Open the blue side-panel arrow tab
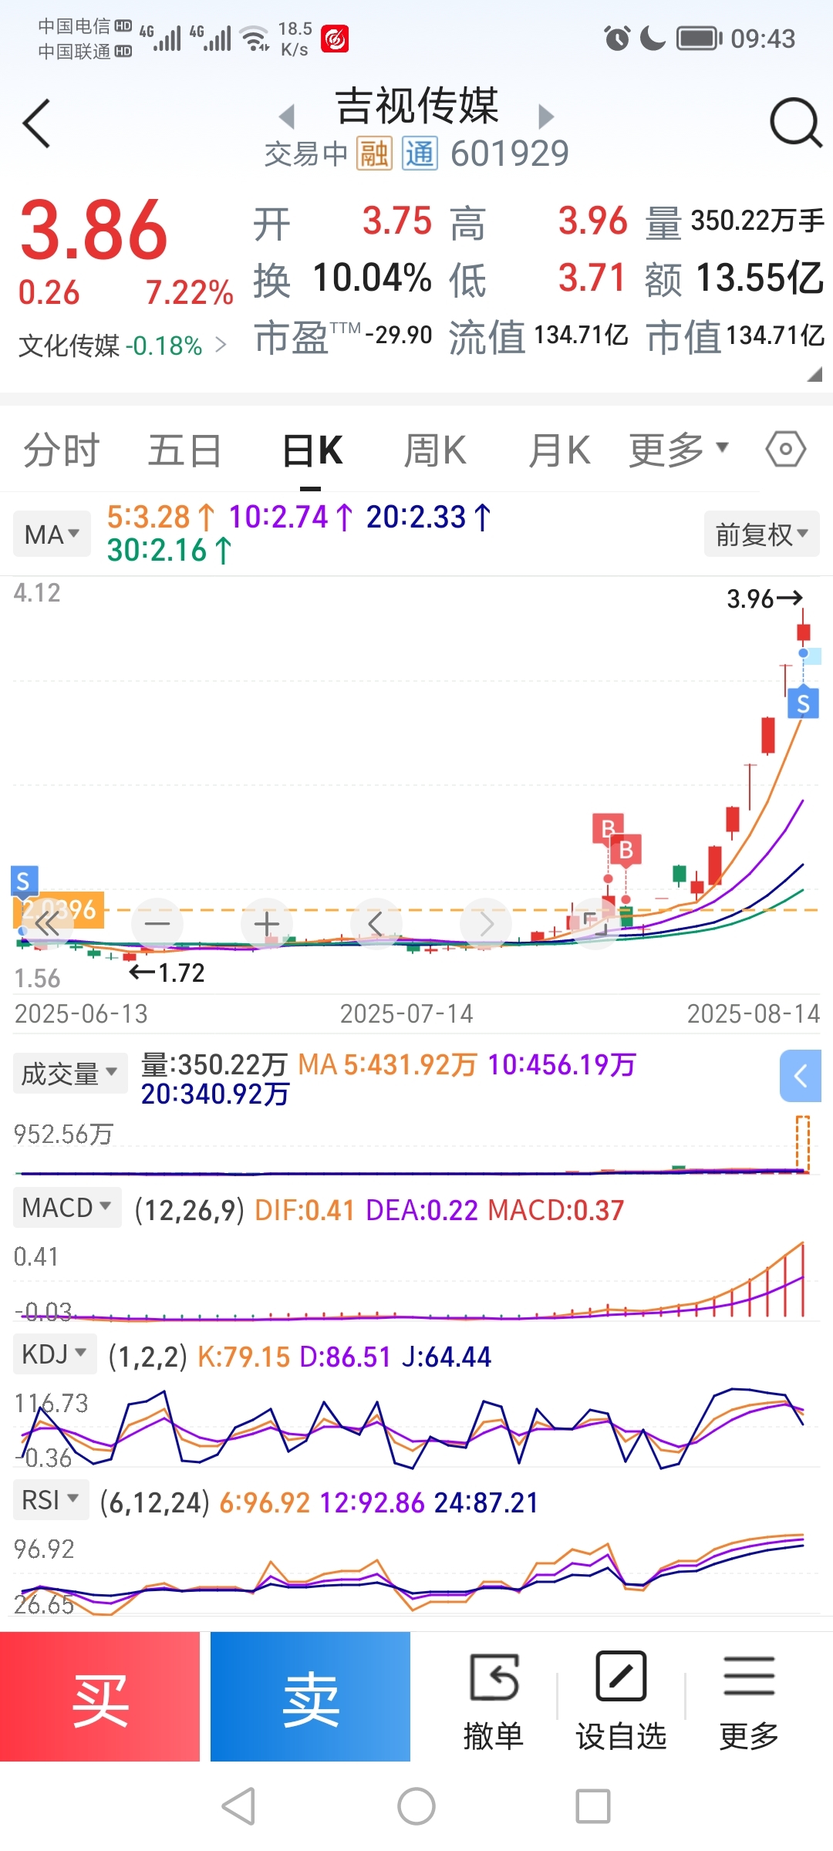This screenshot has width=833, height=1851. [801, 1075]
